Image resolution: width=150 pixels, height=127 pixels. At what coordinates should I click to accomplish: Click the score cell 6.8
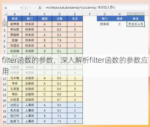pyautogui.click(x=60, y=94)
